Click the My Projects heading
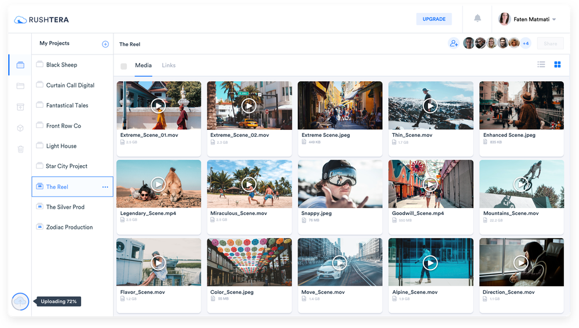The image size is (579, 328). pyautogui.click(x=54, y=43)
